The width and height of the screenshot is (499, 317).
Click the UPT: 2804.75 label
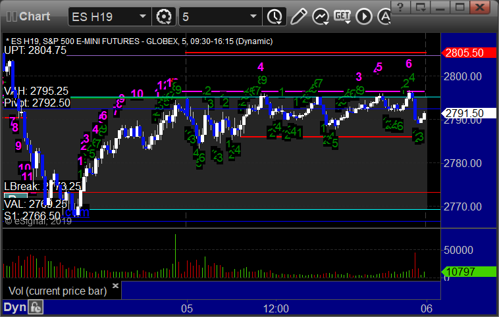[35, 50]
